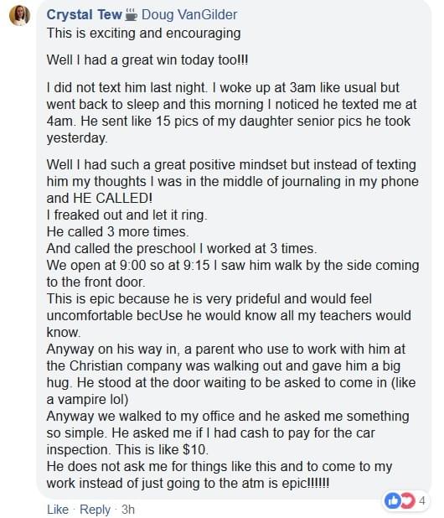Click the line 'This is exciting and encouraging'
The width and height of the screenshot is (444, 518).
[x=143, y=34]
